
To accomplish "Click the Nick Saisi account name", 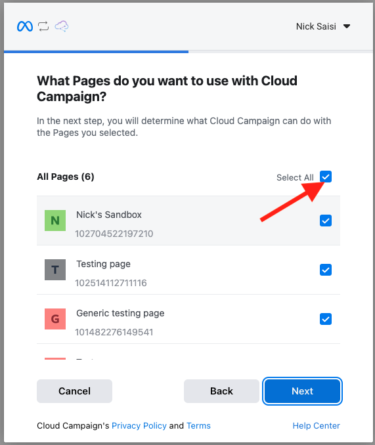I will tap(316, 26).
